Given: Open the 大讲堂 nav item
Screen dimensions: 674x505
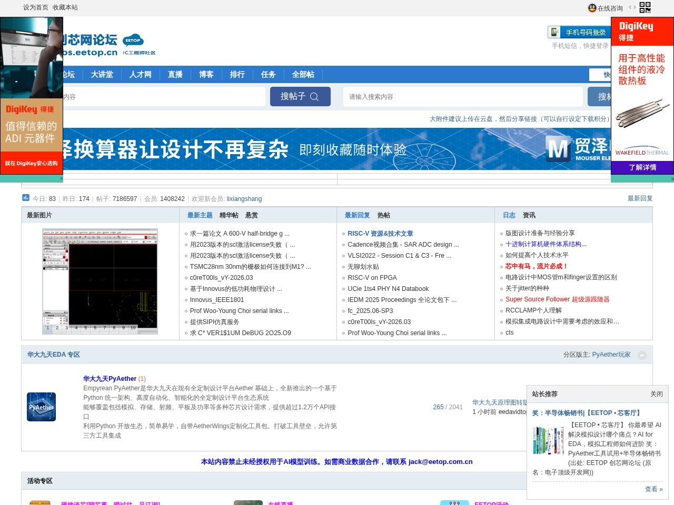Looking at the screenshot, I should click(102, 75).
